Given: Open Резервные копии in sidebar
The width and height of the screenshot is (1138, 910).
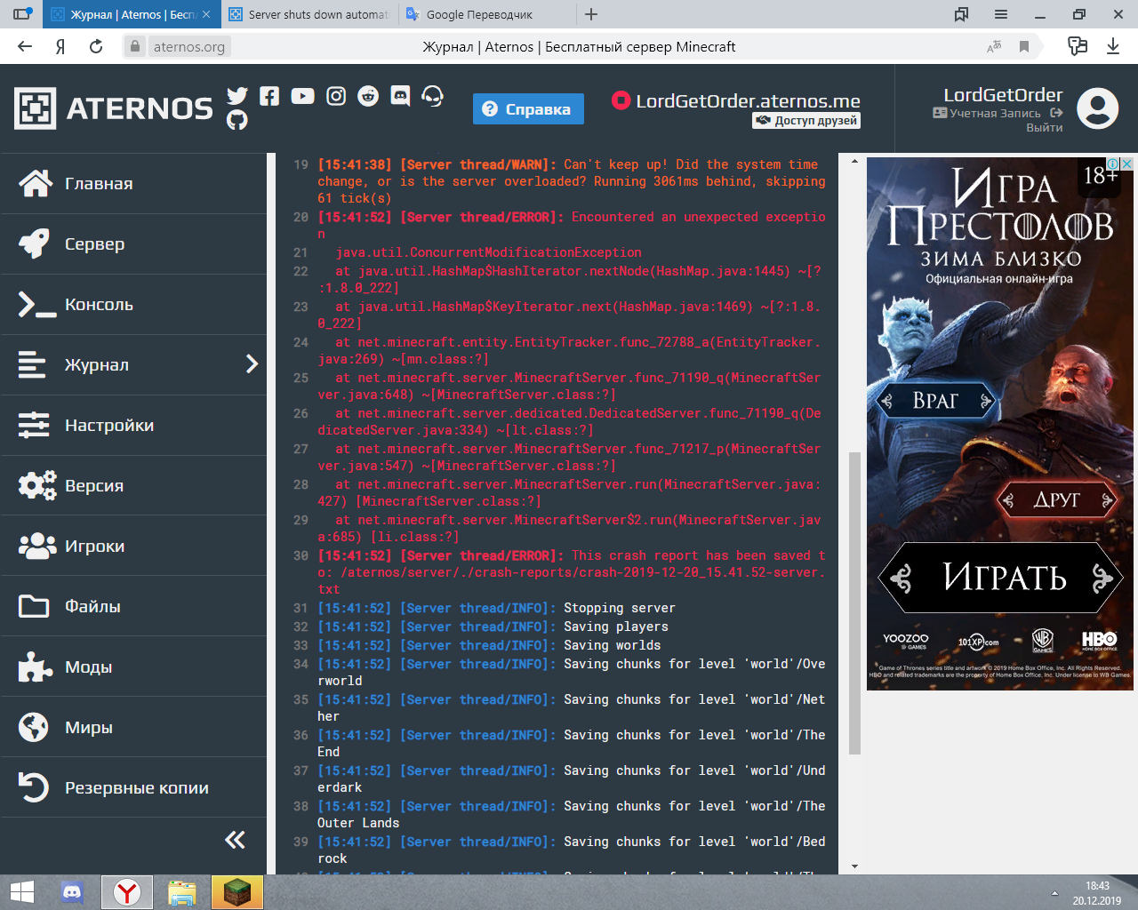Looking at the screenshot, I should click(x=133, y=788).
